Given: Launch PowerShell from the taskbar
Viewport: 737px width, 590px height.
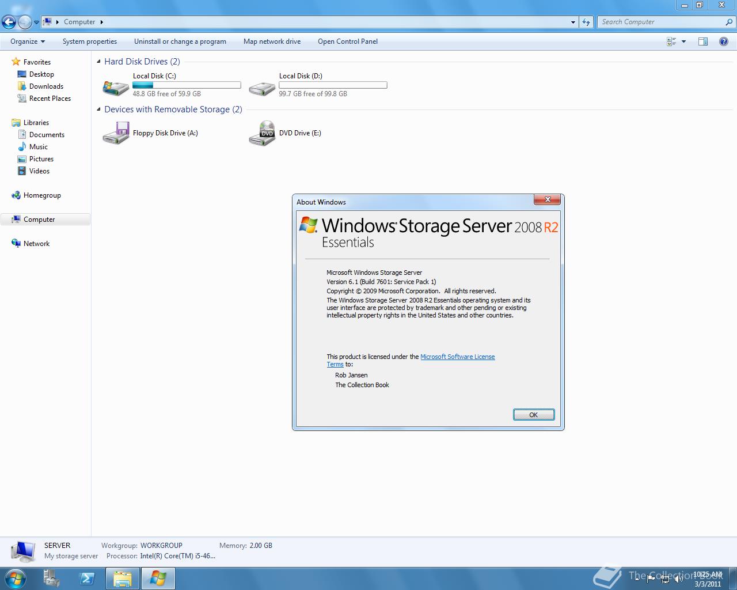Looking at the screenshot, I should [87, 578].
